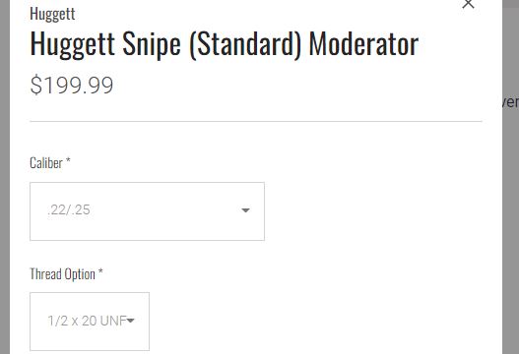
Task: Select the 1/2 x 20 UNF value
Action: [x=87, y=321]
